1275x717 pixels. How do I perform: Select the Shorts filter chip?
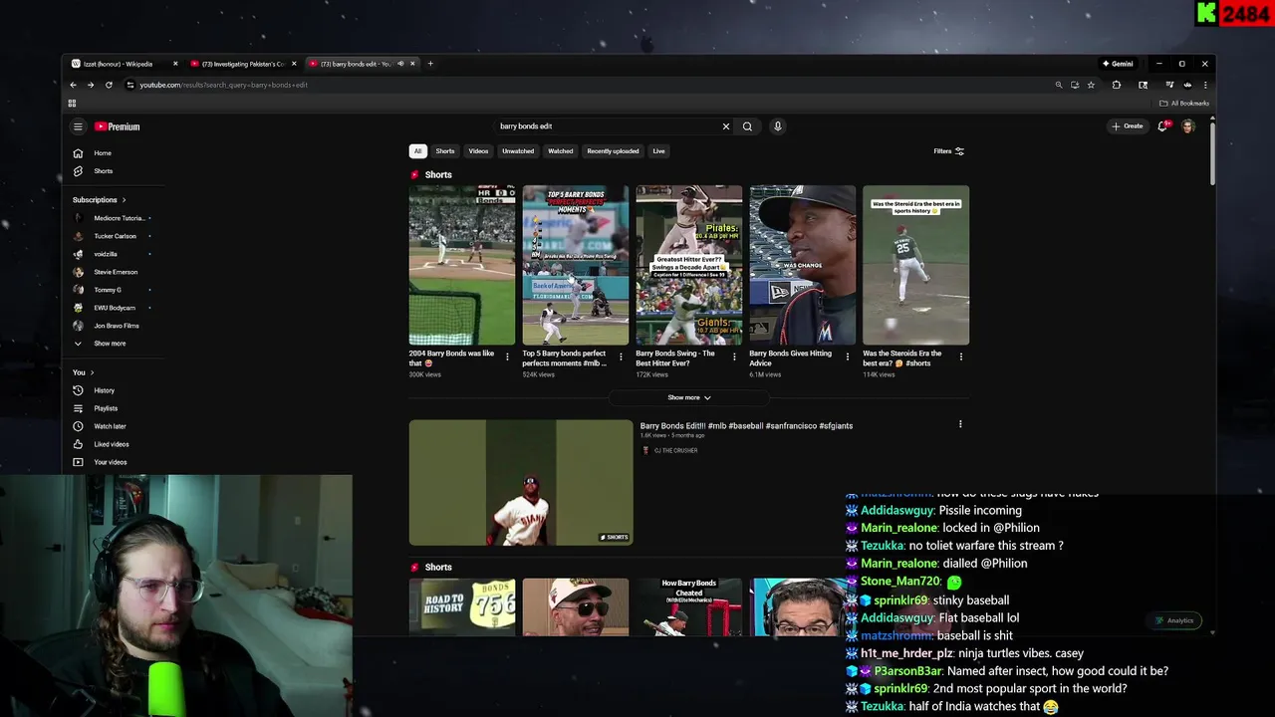click(445, 151)
